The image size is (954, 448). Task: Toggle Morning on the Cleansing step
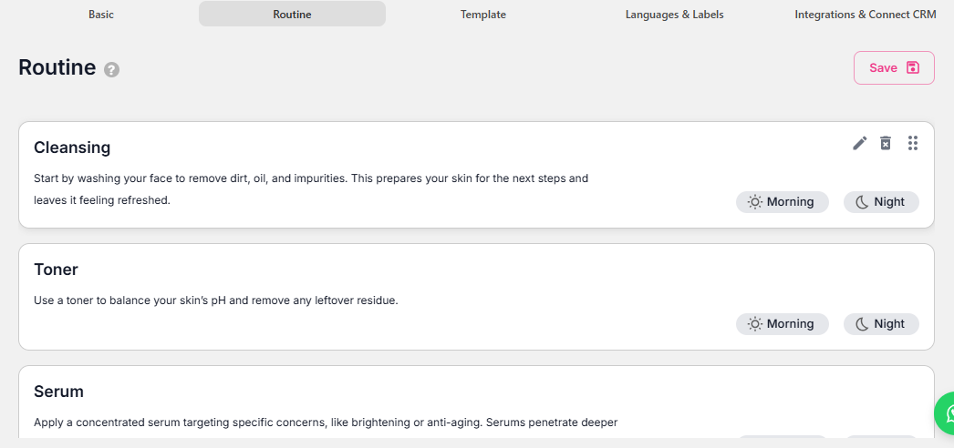782,202
